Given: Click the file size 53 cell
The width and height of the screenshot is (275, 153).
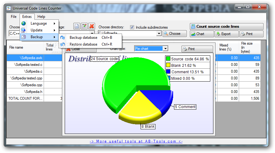Looking at the screenshot, I should (250, 85).
